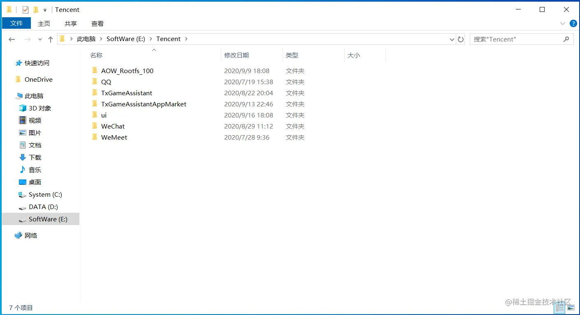Click the QQ folder icon
The width and height of the screenshot is (580, 315).
95,81
